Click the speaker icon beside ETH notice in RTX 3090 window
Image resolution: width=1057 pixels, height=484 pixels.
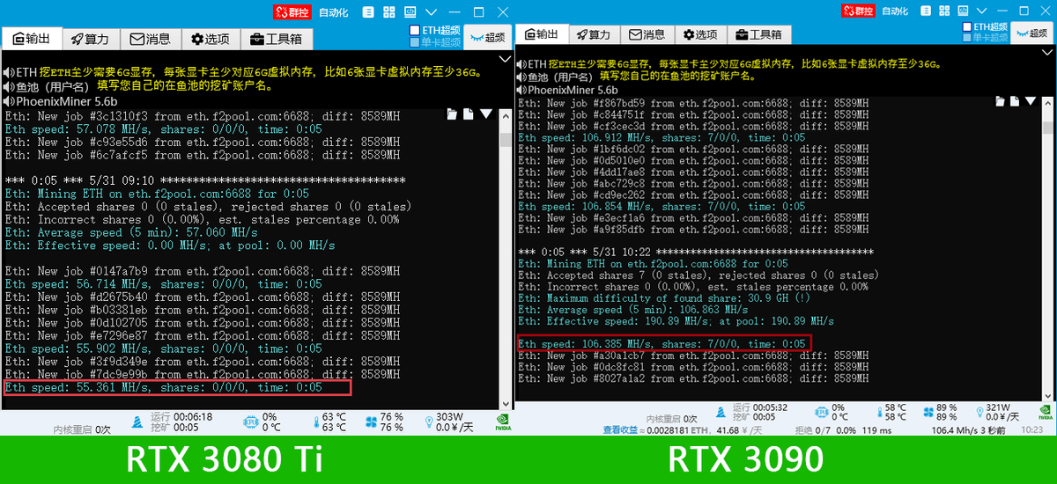tap(521, 64)
